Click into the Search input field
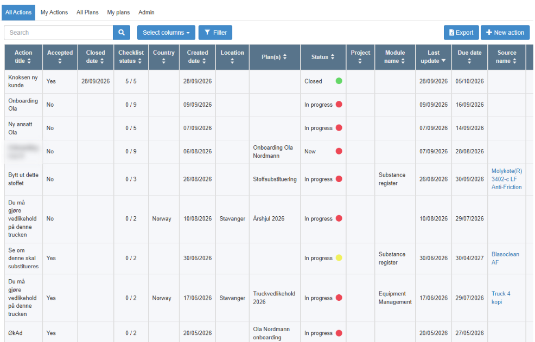The height and width of the screenshot is (342, 535). (59, 33)
